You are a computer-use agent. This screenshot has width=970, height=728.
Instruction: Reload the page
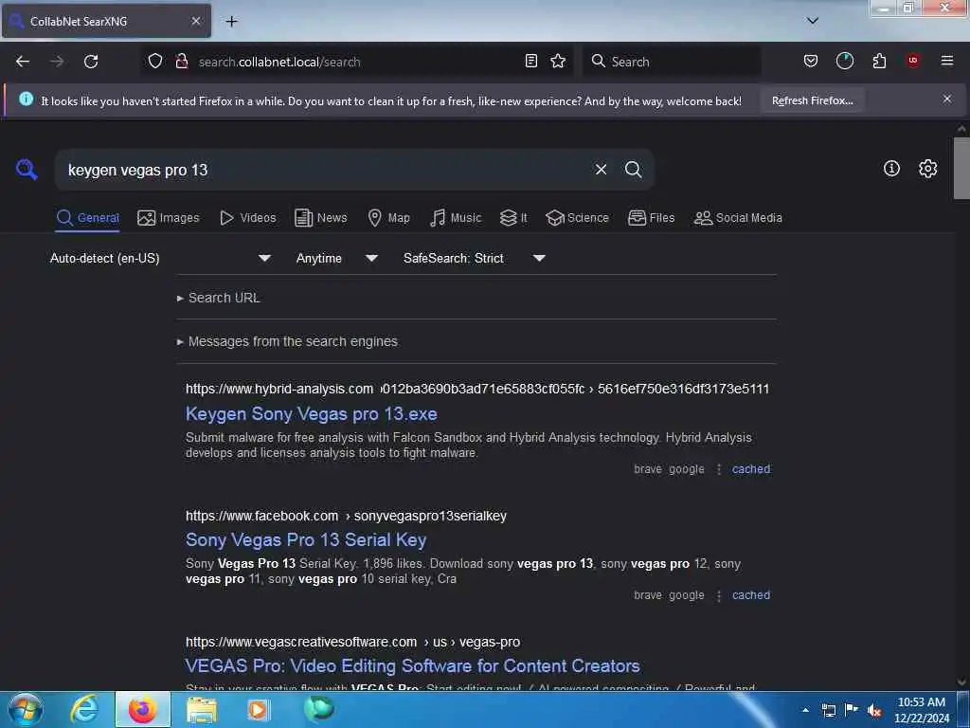point(91,62)
